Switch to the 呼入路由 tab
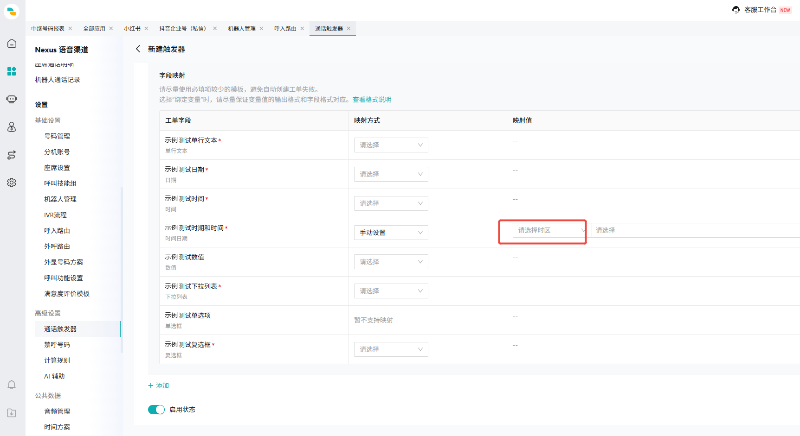This screenshot has height=436, width=800. [285, 28]
